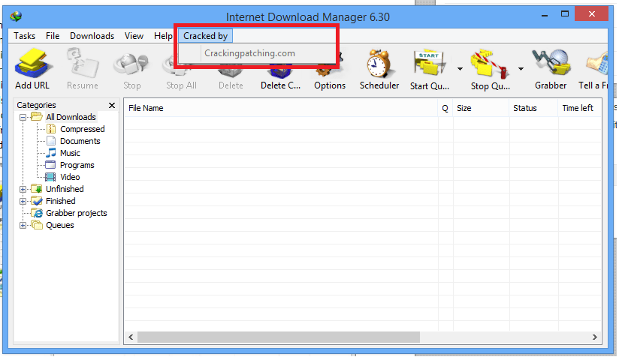Image resolution: width=619 pixels, height=357 pixels.
Task: Click the Finished checkmark folder icon
Action: (37, 201)
